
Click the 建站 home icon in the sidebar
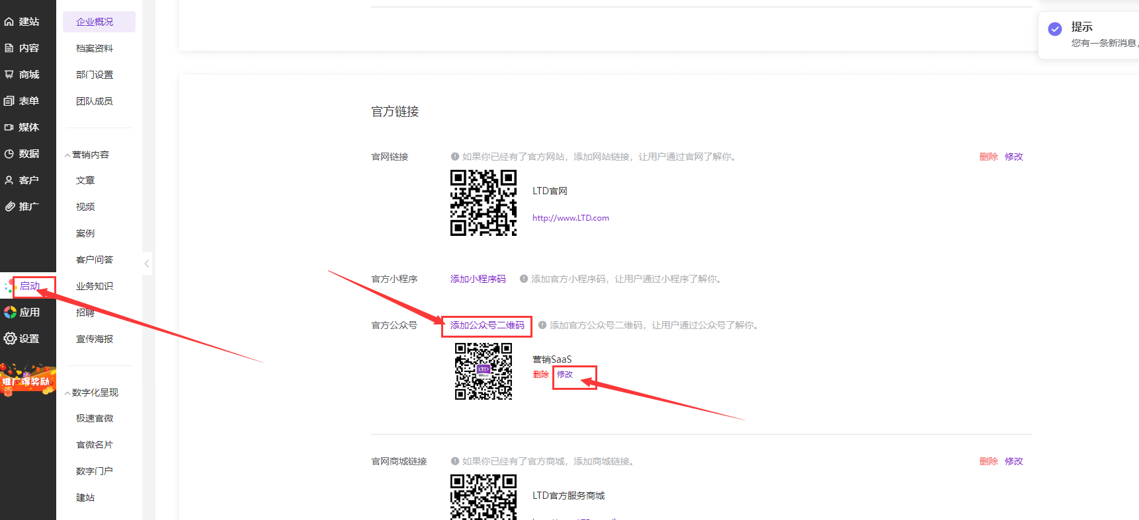click(x=9, y=22)
